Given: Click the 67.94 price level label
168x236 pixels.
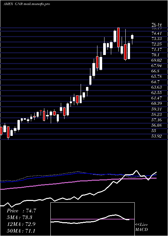Looking at the screenshot, I should point(157,66).
